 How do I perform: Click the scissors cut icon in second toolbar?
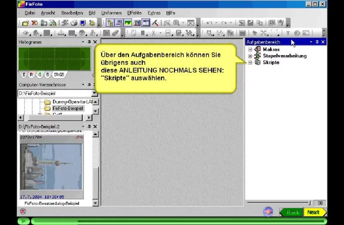pyautogui.click(x=154, y=33)
